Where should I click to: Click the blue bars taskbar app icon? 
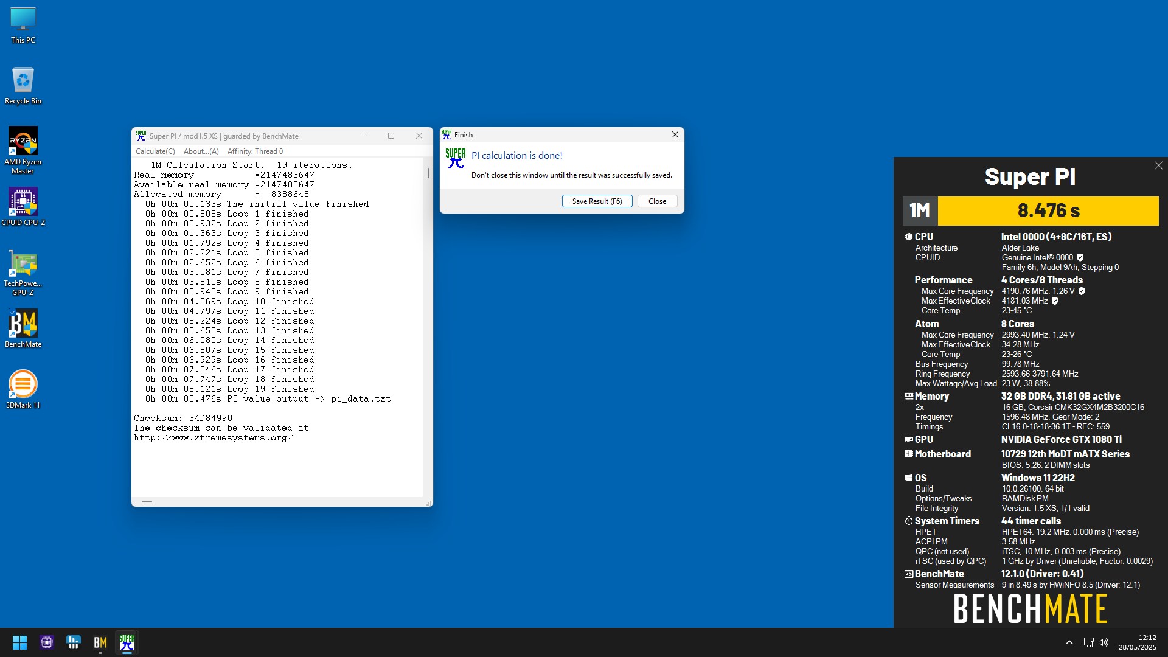click(74, 642)
